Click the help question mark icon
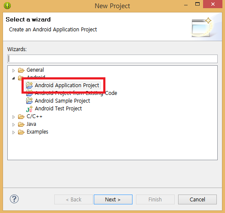Image resolution: width=225 pixels, height=213 pixels. (14, 199)
